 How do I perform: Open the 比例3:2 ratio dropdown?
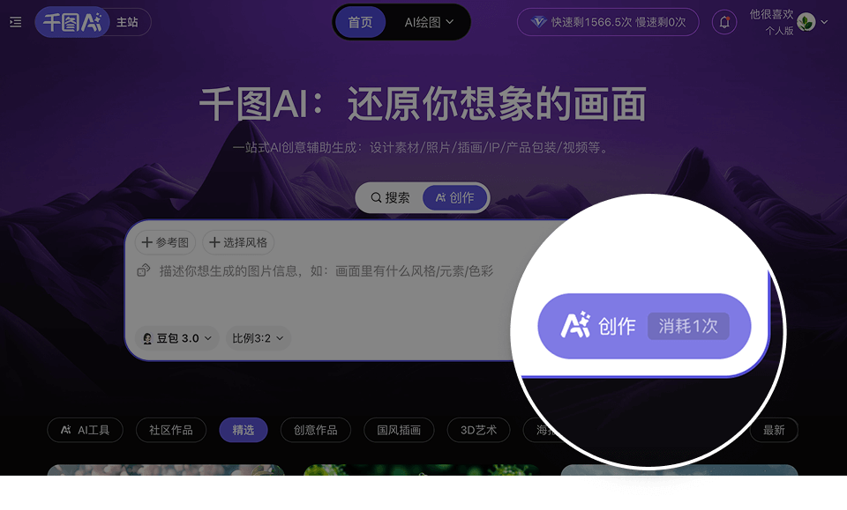(258, 338)
